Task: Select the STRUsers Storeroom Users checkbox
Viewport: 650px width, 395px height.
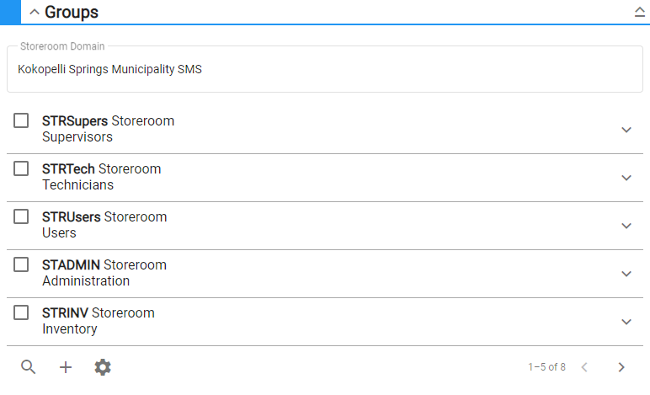Action: click(21, 216)
